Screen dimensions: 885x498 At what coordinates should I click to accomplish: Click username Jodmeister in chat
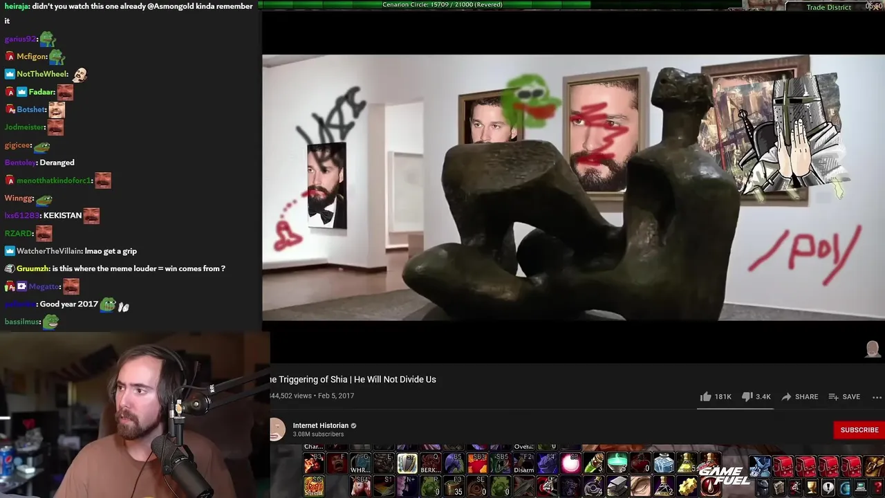pos(24,127)
